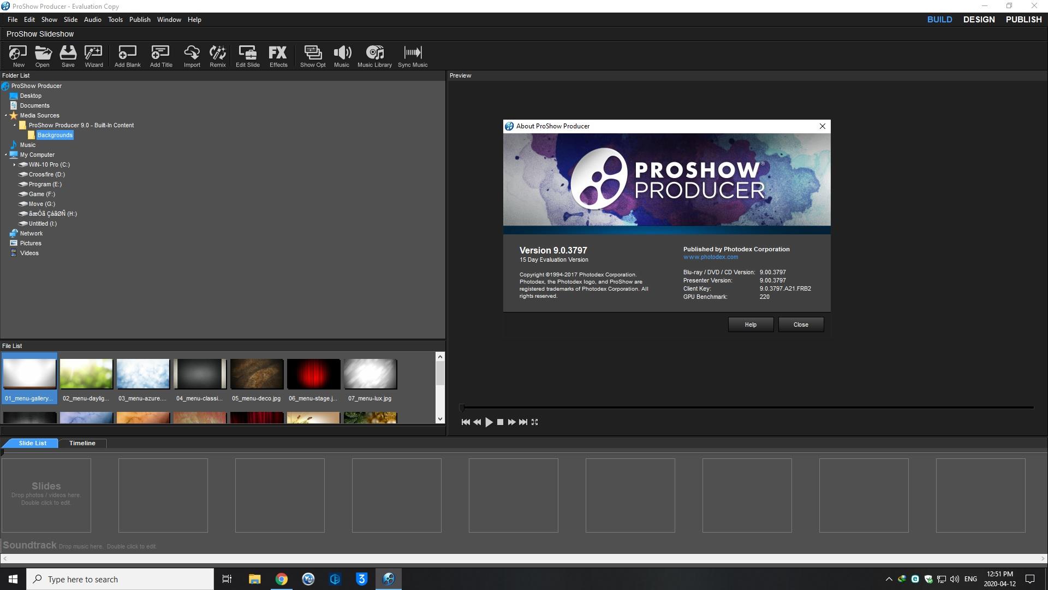1048x590 pixels.
Task: Jump to start of preview playback
Action: tap(466, 422)
